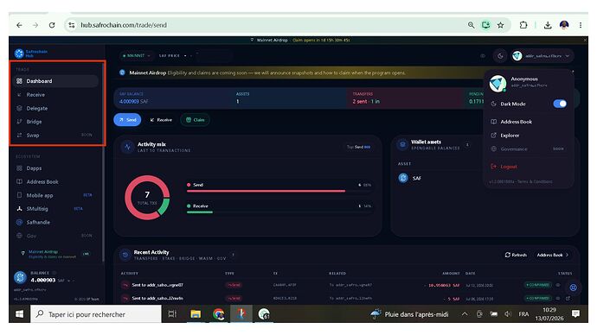
Task: View details eye for 10.958063 SAF transaction
Action: pos(558,285)
